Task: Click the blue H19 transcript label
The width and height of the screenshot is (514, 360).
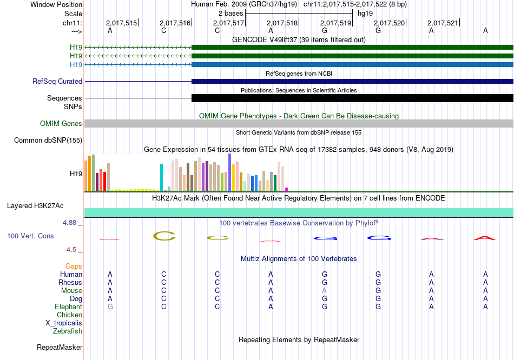Action: (76, 64)
